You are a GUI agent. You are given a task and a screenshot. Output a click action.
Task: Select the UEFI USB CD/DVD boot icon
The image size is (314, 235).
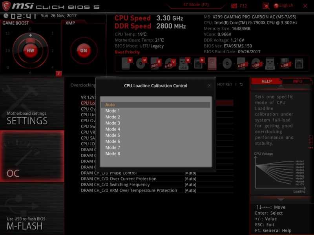click(x=170, y=63)
